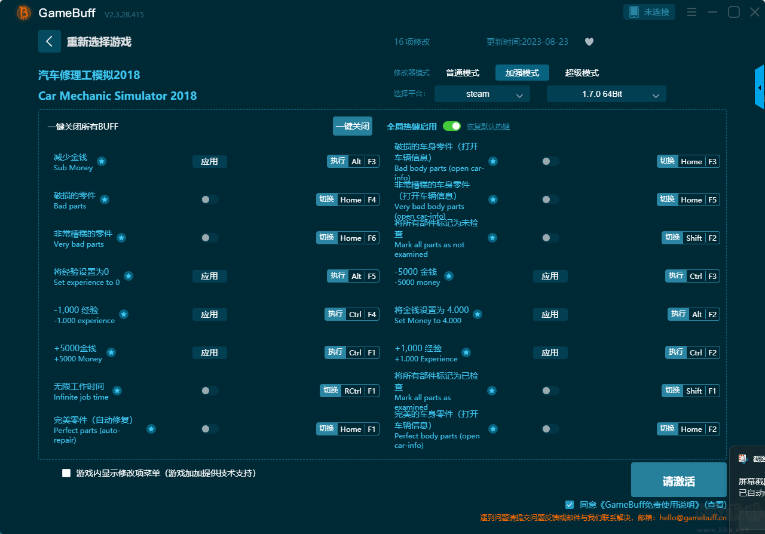Click star beside +1.000 Experience
This screenshot has width=765, height=534.
click(x=466, y=352)
